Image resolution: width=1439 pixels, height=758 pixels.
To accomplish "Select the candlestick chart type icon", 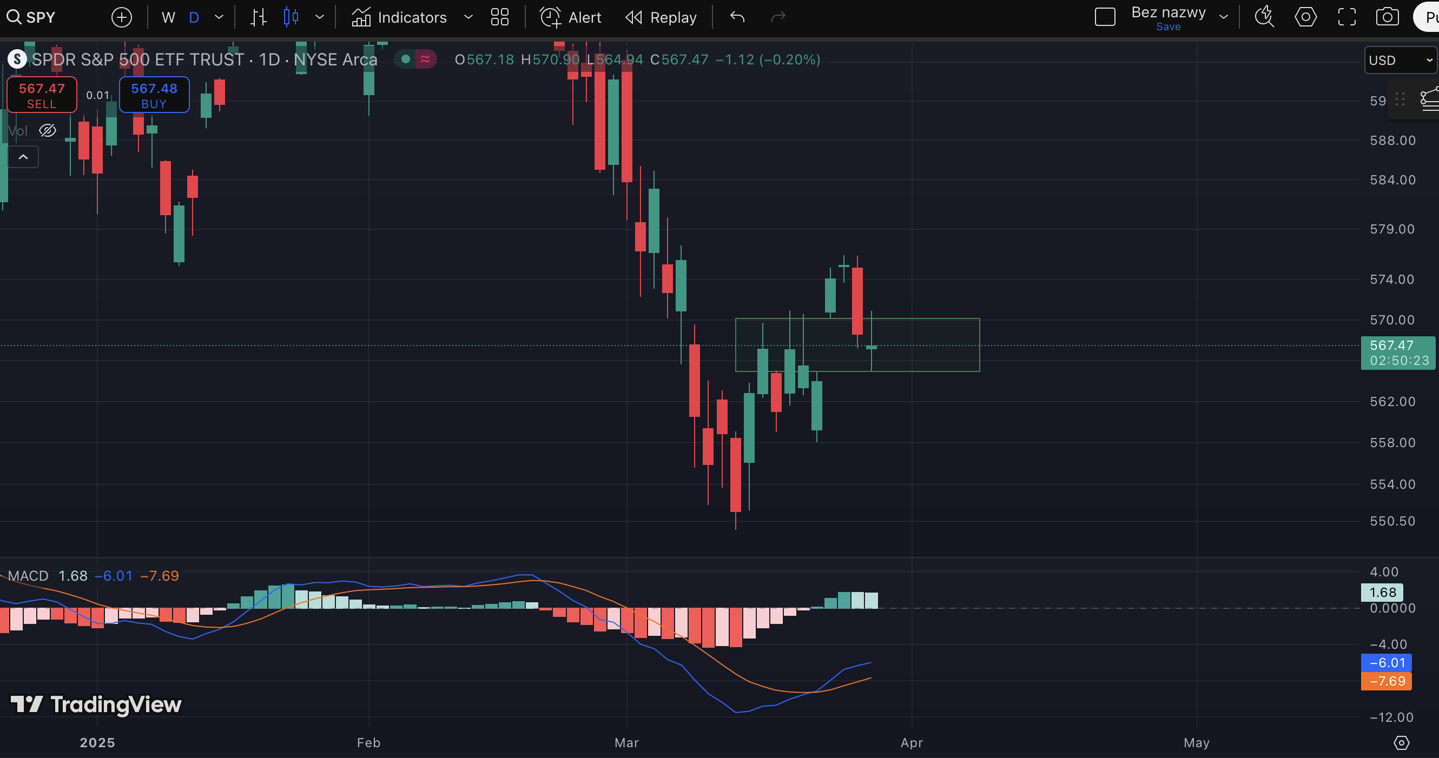I will [291, 17].
